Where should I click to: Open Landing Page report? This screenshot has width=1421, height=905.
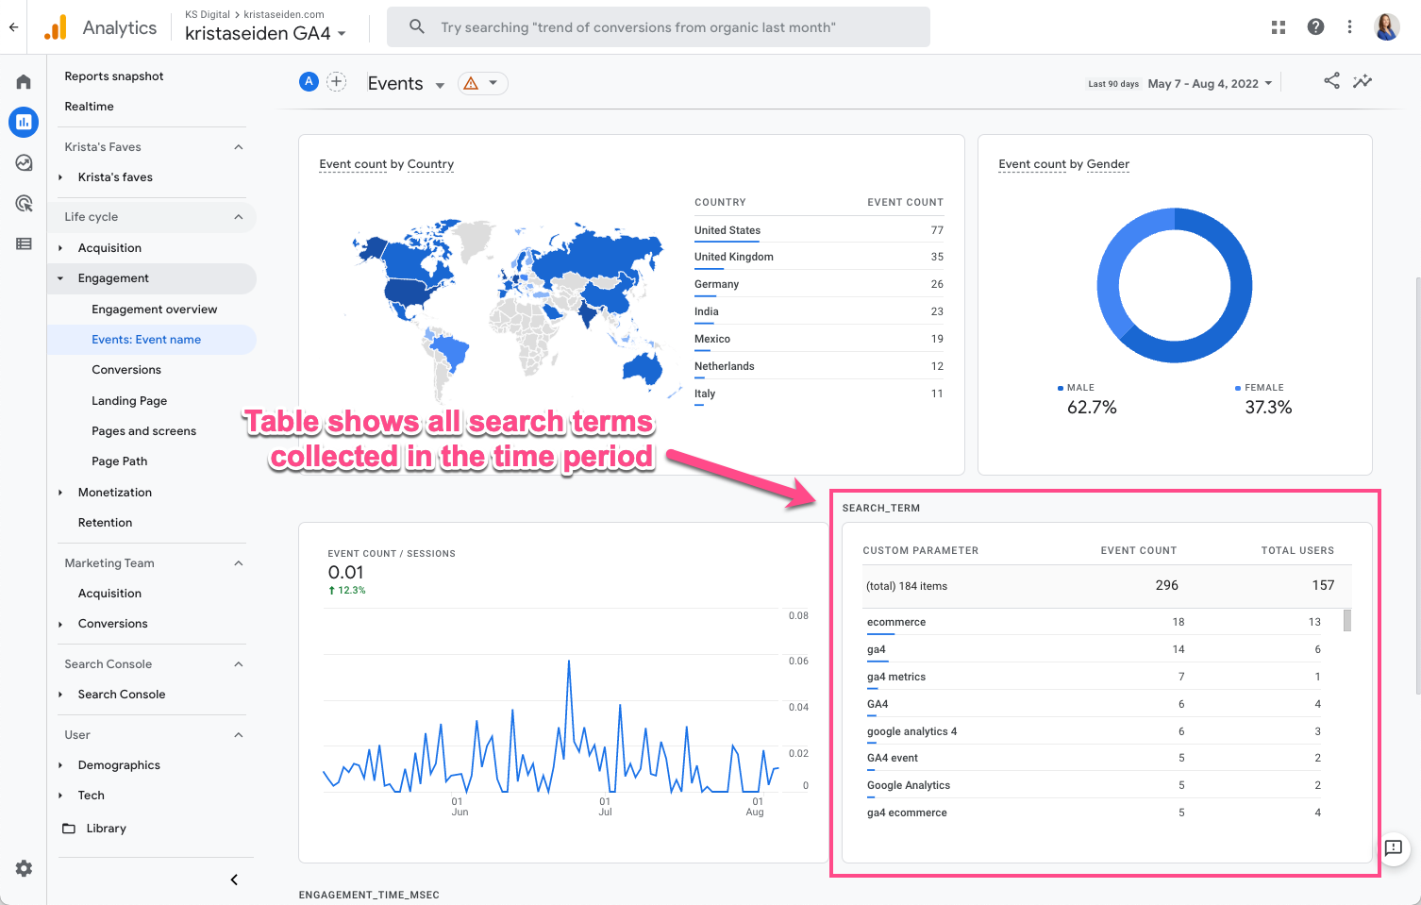pos(129,401)
